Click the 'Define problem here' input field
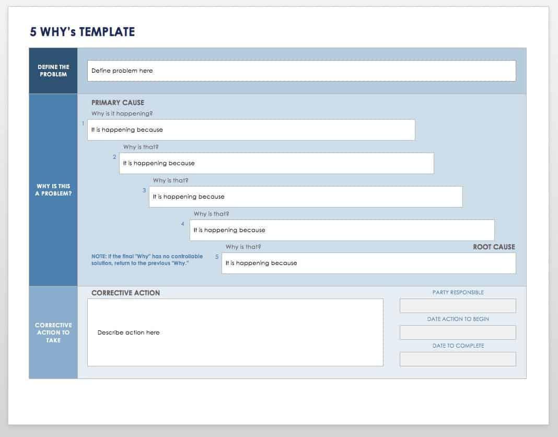The image size is (558, 437). point(300,71)
